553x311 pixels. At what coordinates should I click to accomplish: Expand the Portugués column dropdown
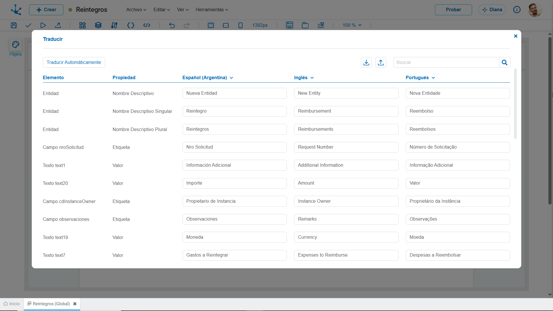pyautogui.click(x=433, y=78)
